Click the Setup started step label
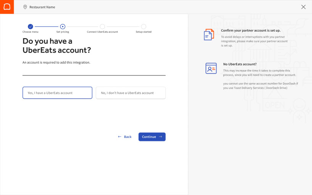This screenshot has width=312, height=195. pos(144,32)
